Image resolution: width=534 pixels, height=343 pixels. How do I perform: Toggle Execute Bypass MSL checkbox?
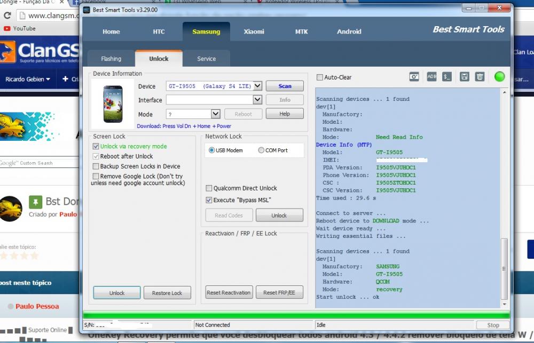pos(209,200)
